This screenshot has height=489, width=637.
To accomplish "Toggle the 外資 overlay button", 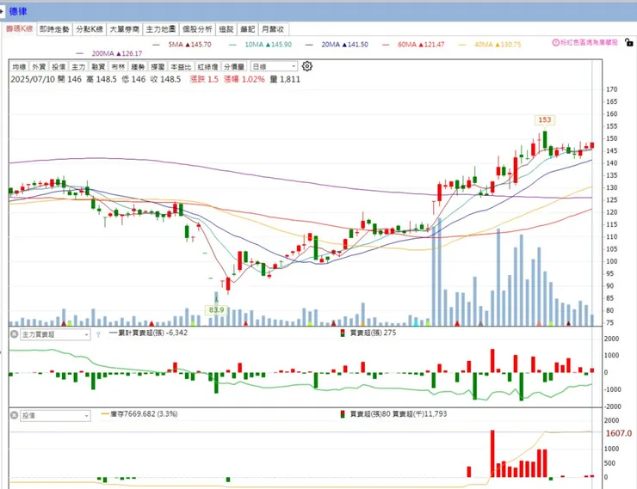I will (x=39, y=66).
